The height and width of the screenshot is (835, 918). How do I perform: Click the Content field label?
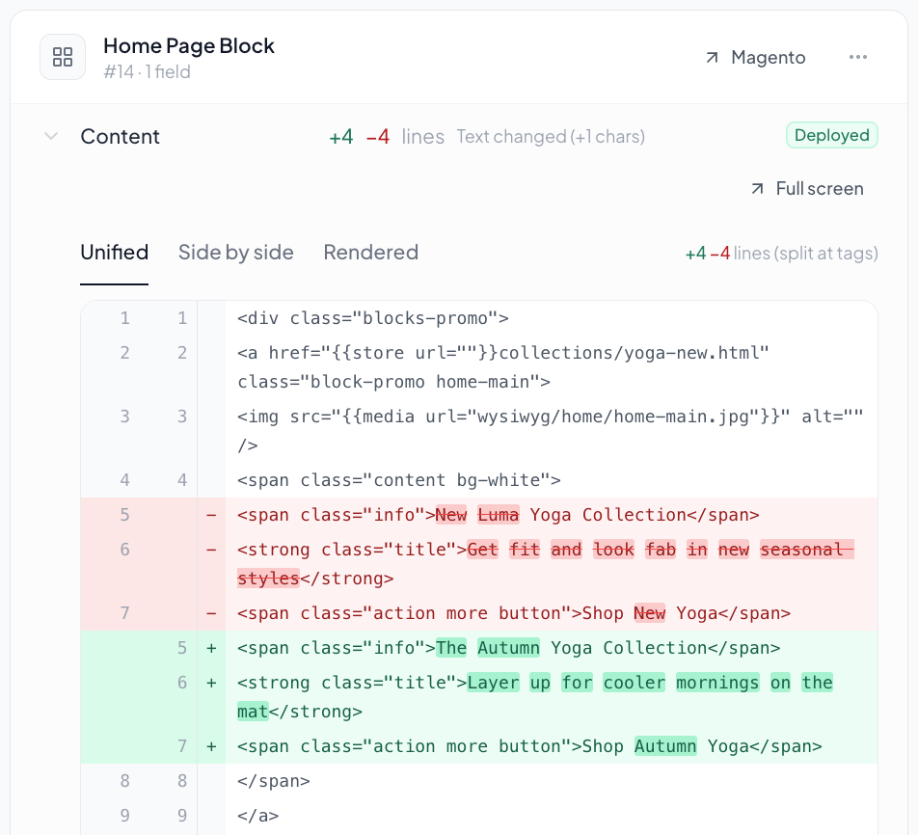tap(120, 136)
